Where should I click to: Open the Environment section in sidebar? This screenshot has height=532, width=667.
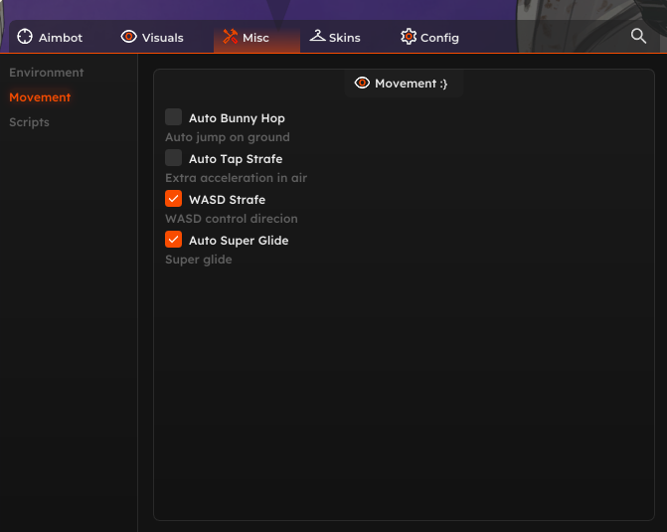[47, 73]
